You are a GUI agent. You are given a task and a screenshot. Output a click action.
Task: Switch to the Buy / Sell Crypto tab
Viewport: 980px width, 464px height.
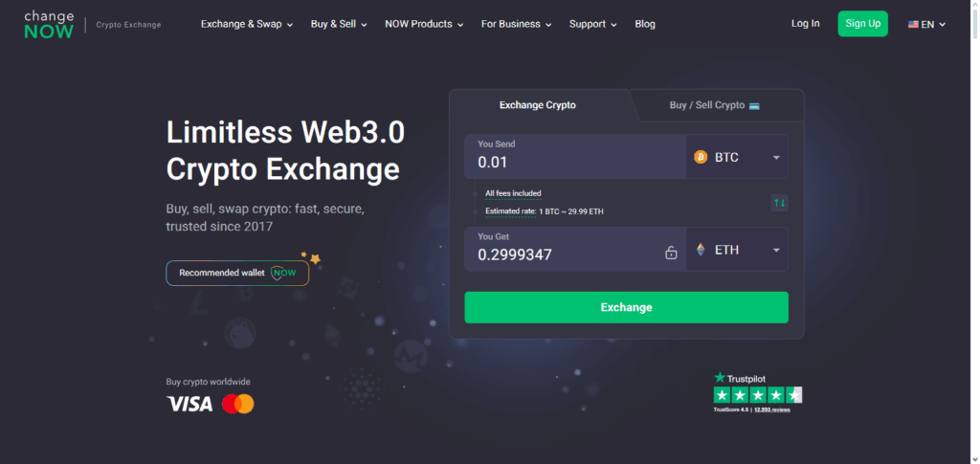pyautogui.click(x=714, y=105)
